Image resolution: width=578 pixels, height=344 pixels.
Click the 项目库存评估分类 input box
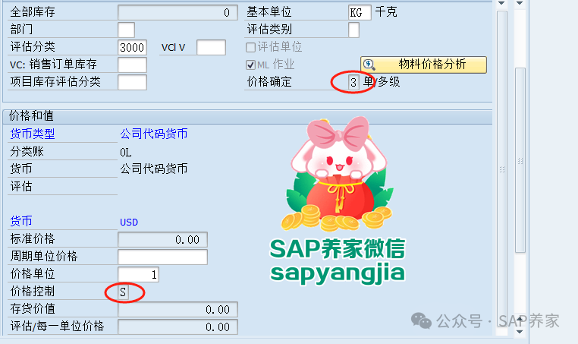pos(132,82)
